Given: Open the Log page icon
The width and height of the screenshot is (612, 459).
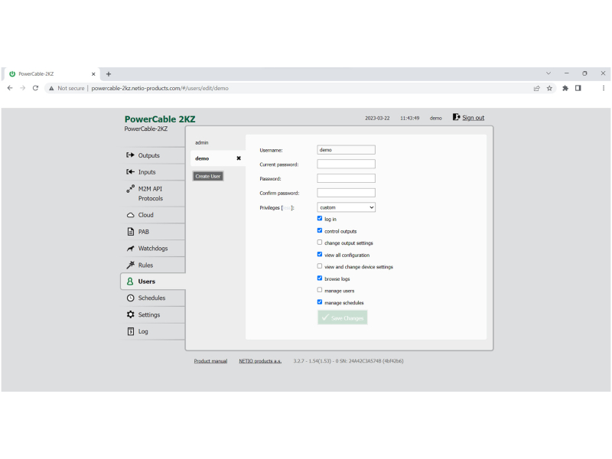Looking at the screenshot, I should point(131,331).
